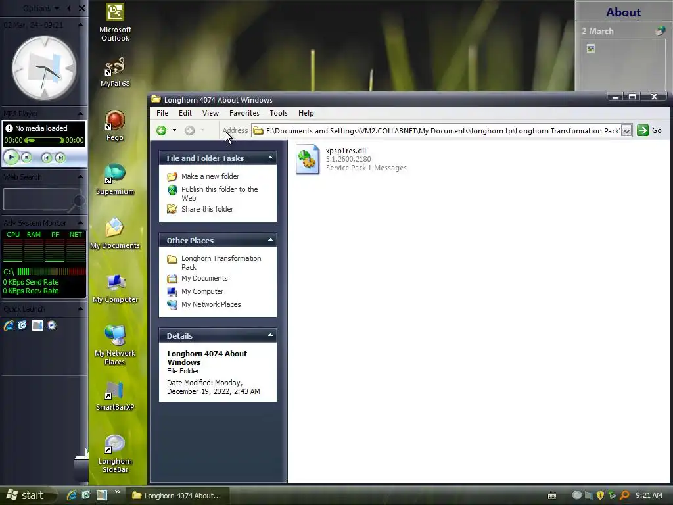Screen dimensions: 673x505
Task: Skip to previous track in MP3 Player
Action: 47,158
